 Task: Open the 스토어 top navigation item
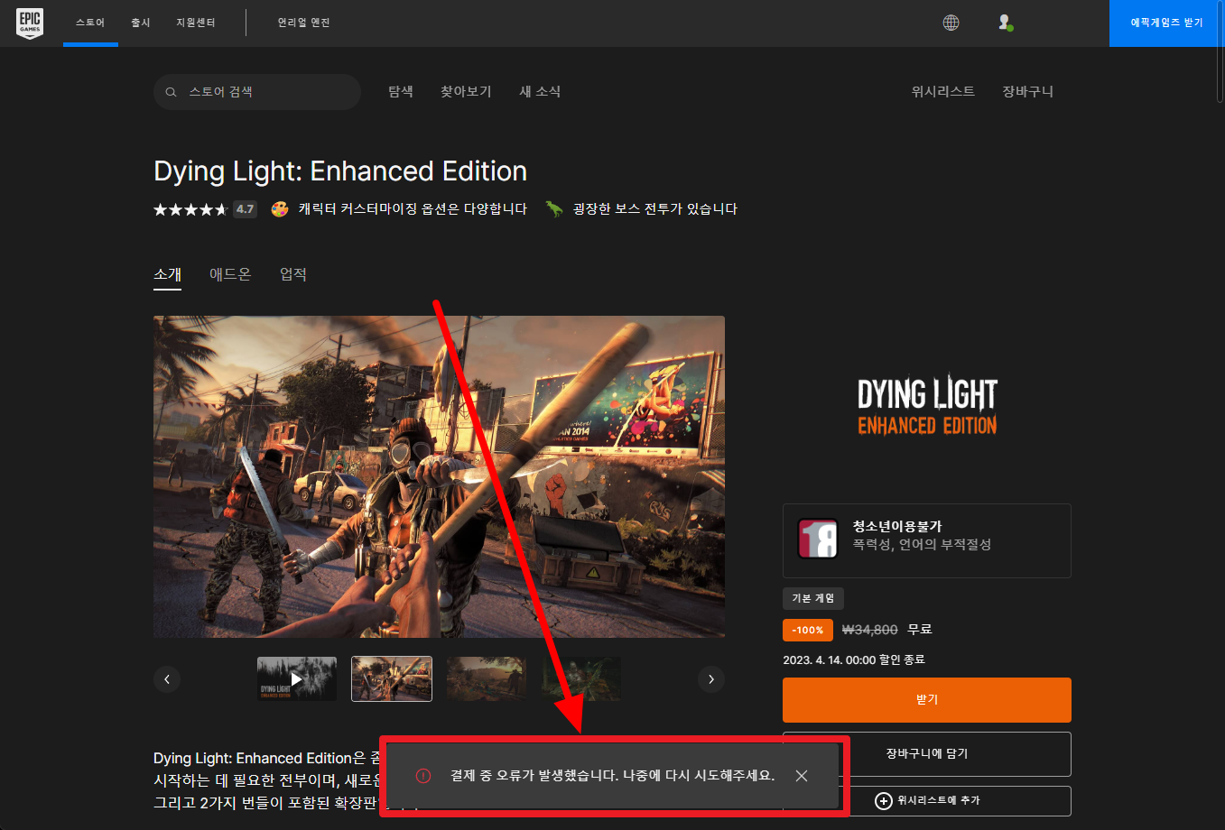(x=90, y=23)
